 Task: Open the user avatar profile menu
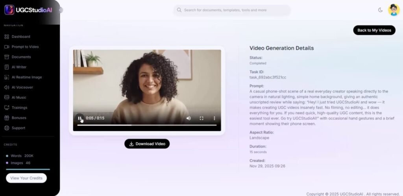[394, 10]
